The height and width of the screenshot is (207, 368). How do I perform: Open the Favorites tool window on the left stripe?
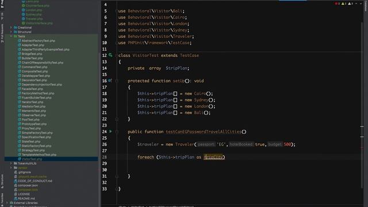click(x=2, y=200)
